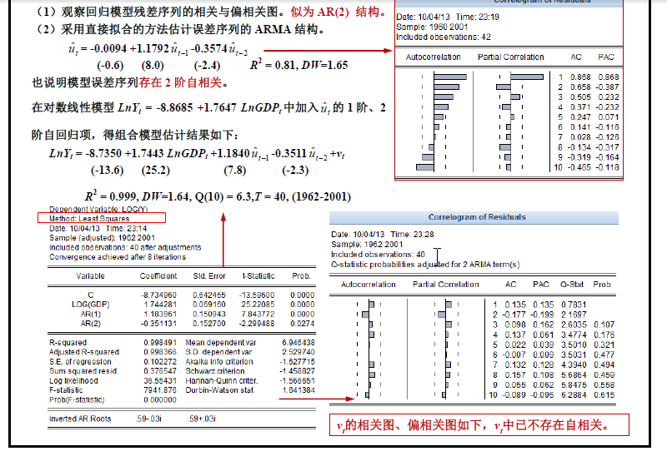The width and height of the screenshot is (667, 476).
Task: Select the LOG(GDP) variable row label
Action: pyautogui.click(x=91, y=305)
